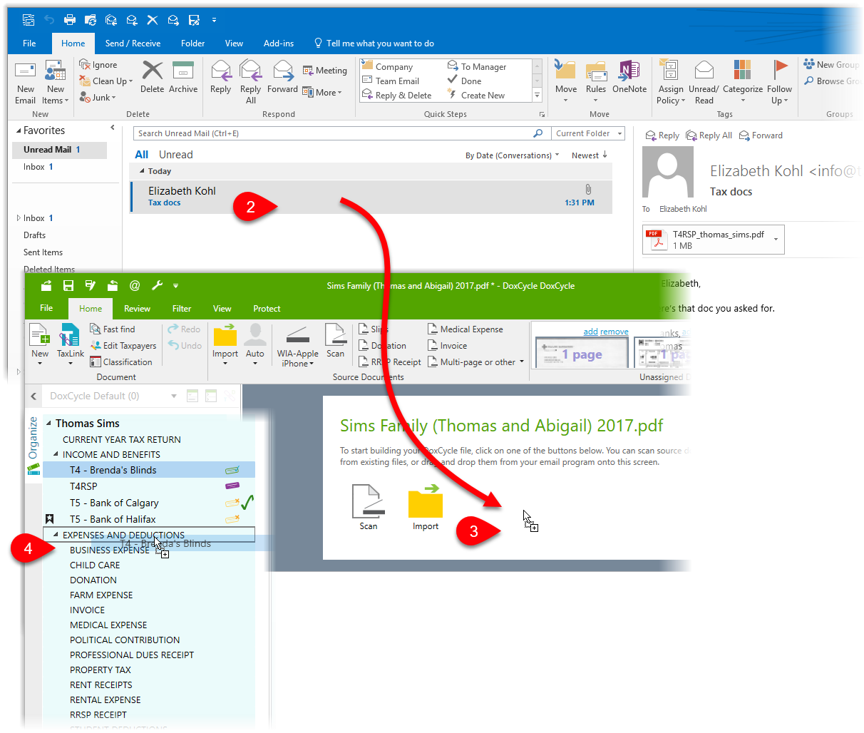Send selection to OneNote
Viewport: 864px width, 733px height.
pyautogui.click(x=629, y=77)
